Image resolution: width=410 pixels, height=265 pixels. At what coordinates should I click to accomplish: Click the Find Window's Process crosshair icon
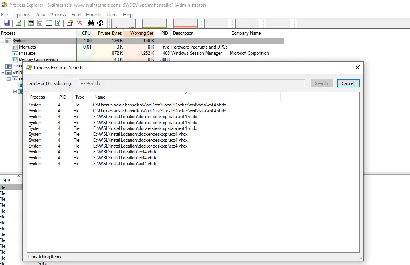(101, 23)
